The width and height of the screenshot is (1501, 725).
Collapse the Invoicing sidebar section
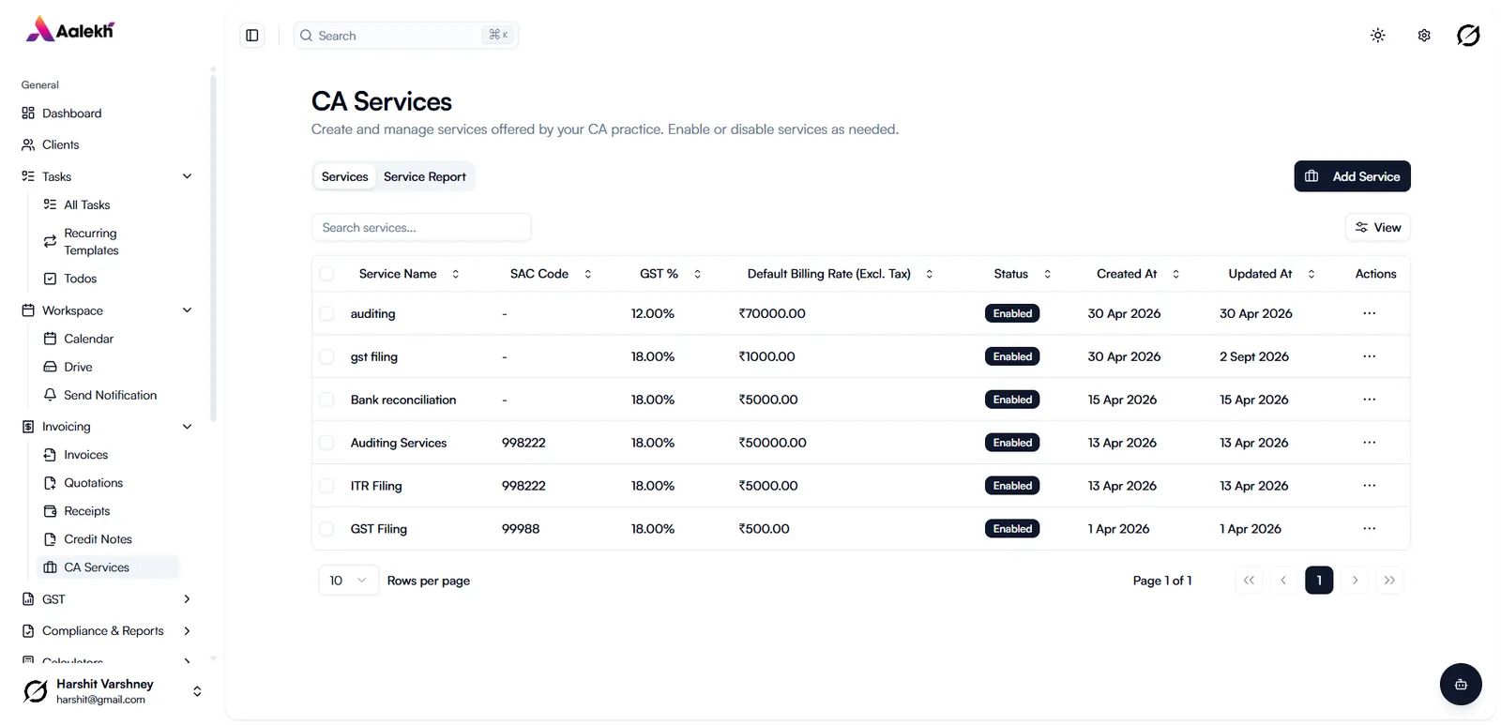[187, 427]
